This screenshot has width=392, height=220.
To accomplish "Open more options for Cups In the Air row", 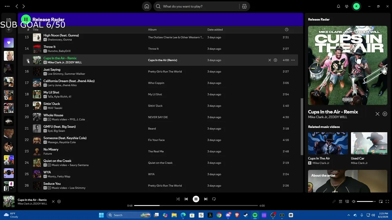I will click(x=293, y=60).
